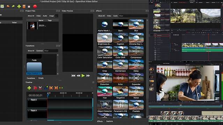This screenshot has width=223, height=125.
Task: Expand Track 4 chevron menu
Action: click(29, 110)
